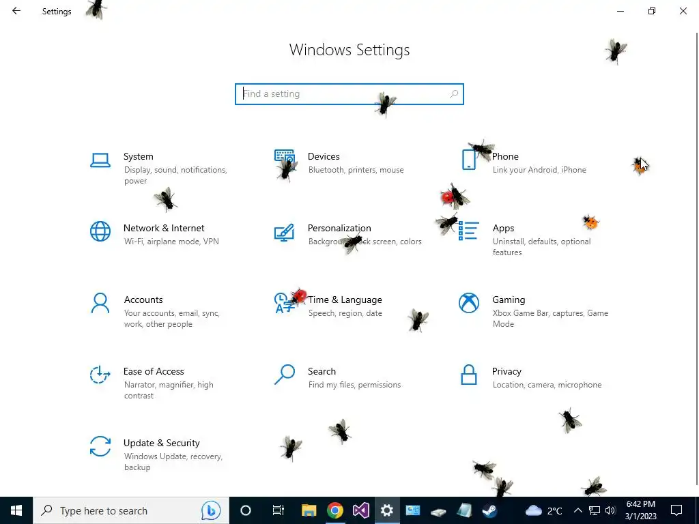699x524 pixels.
Task: Click 'Bluetooth, printers, mouse' description
Action: [x=356, y=170]
